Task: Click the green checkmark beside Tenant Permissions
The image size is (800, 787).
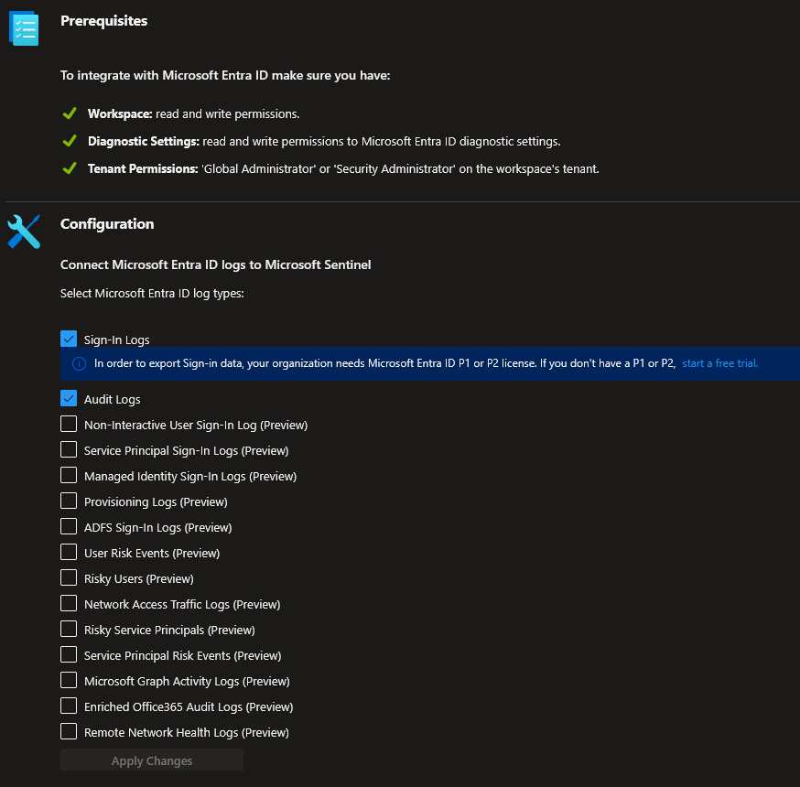Action: (x=69, y=168)
